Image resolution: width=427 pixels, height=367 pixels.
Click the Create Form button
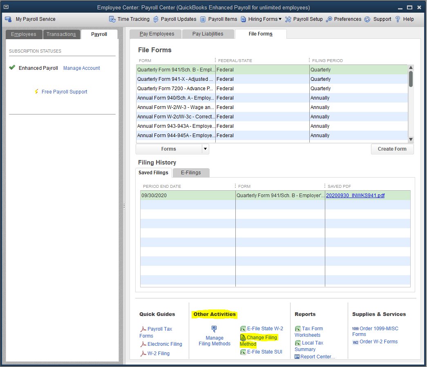point(392,149)
